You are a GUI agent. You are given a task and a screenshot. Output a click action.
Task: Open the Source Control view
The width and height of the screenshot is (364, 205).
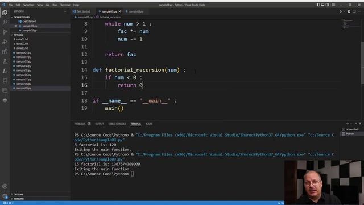click(5, 32)
